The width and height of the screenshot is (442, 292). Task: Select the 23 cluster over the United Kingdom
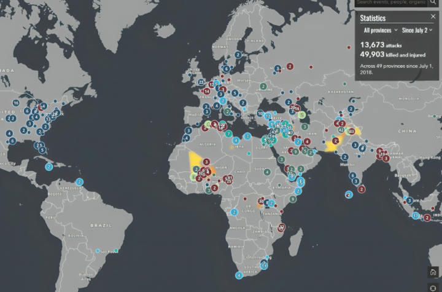click(x=201, y=82)
